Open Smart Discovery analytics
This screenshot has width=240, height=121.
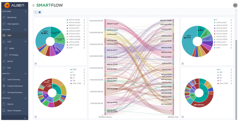click(14, 79)
